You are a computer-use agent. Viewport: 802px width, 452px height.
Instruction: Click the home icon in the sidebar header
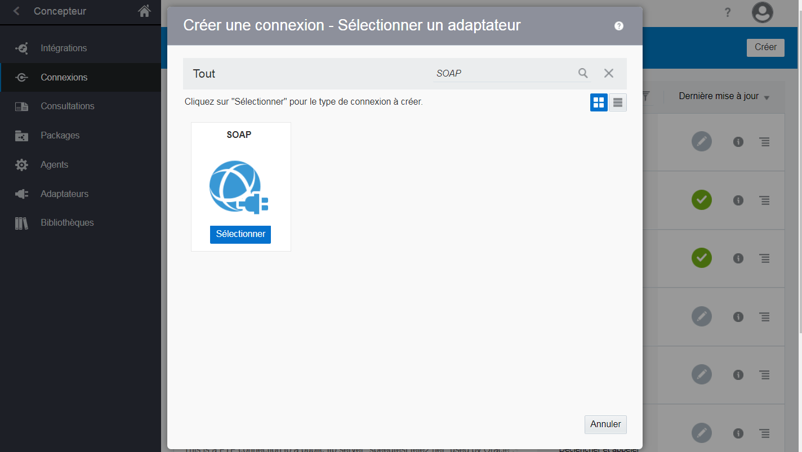[x=145, y=11]
